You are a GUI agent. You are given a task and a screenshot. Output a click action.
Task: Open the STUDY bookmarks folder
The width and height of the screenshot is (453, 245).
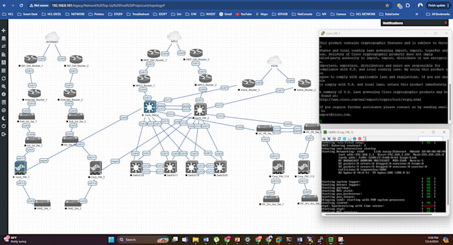tap(115, 14)
